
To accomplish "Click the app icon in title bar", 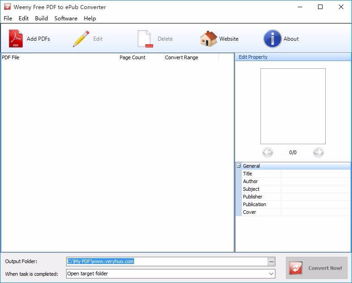I will point(7,7).
